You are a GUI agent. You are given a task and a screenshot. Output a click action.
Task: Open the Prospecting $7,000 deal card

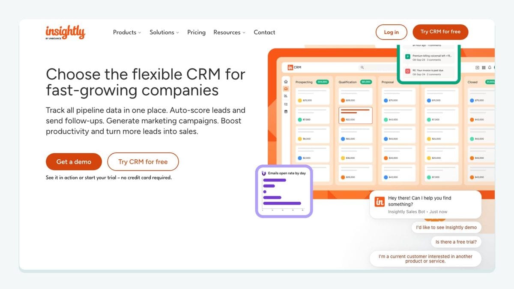tap(312, 115)
